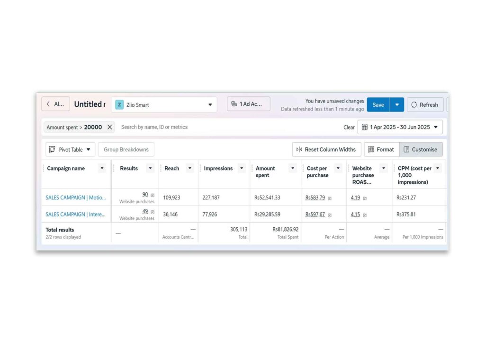
Task: Go back using the Al... chevron button
Action: [55, 104]
